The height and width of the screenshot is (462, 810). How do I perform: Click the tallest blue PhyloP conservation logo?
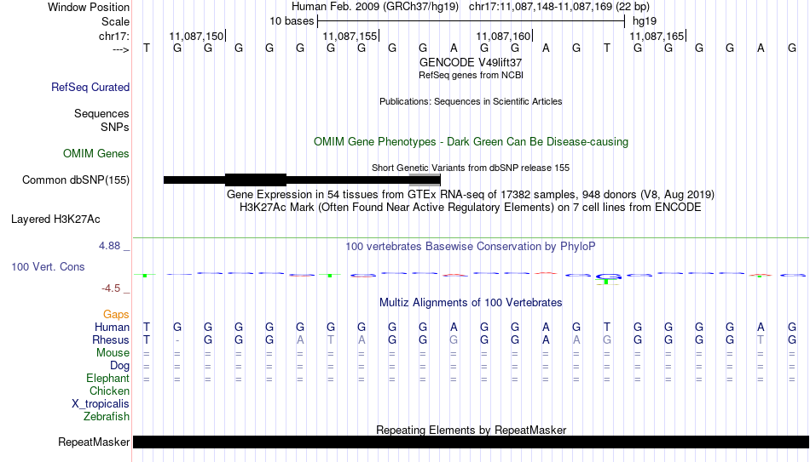(x=607, y=278)
